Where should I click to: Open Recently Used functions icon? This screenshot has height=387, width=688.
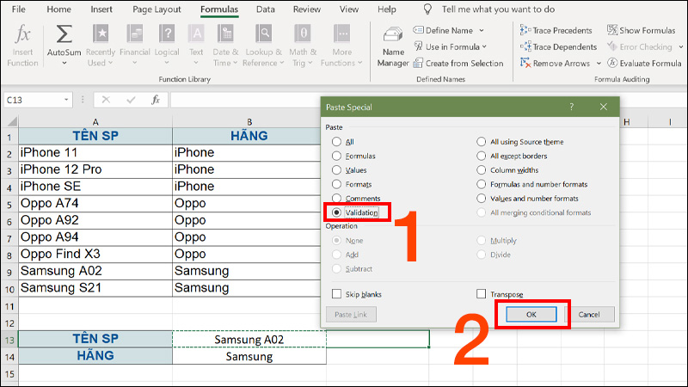coord(101,34)
